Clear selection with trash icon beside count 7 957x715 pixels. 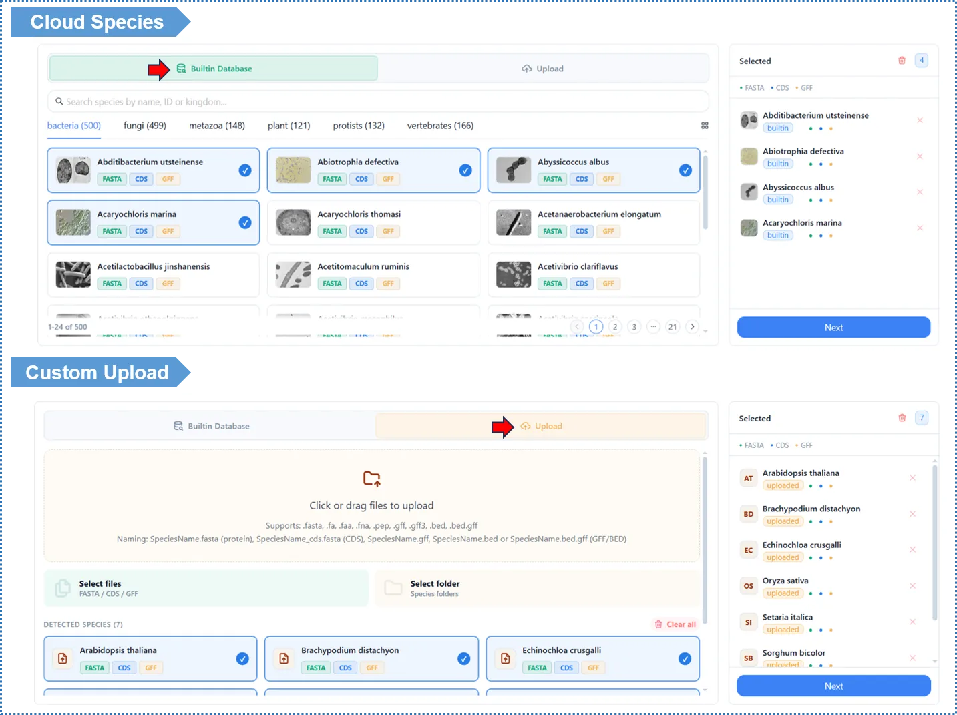coord(902,418)
